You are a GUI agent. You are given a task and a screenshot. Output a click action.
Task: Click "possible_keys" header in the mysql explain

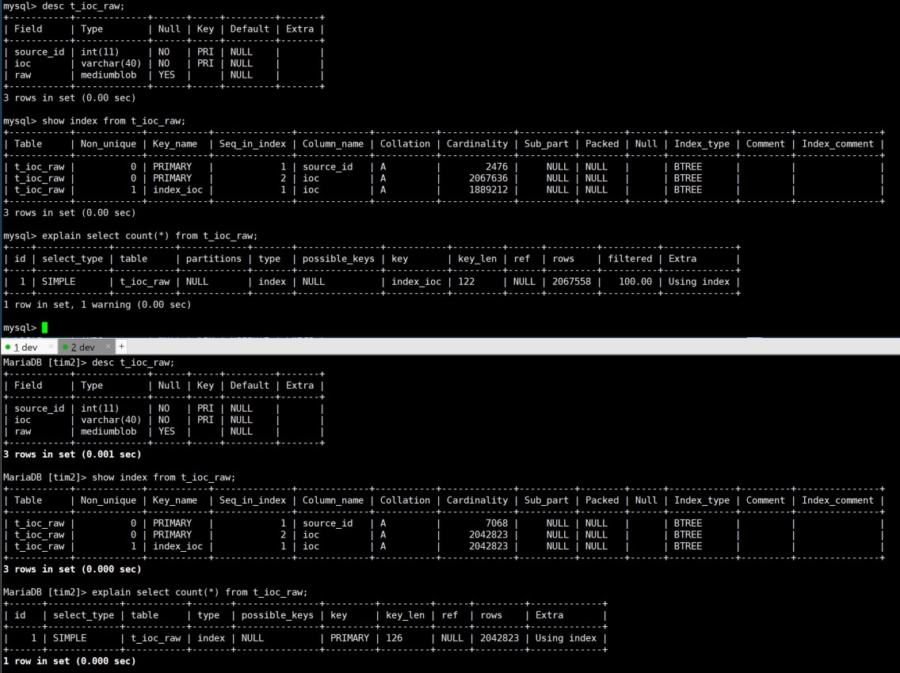click(338, 259)
